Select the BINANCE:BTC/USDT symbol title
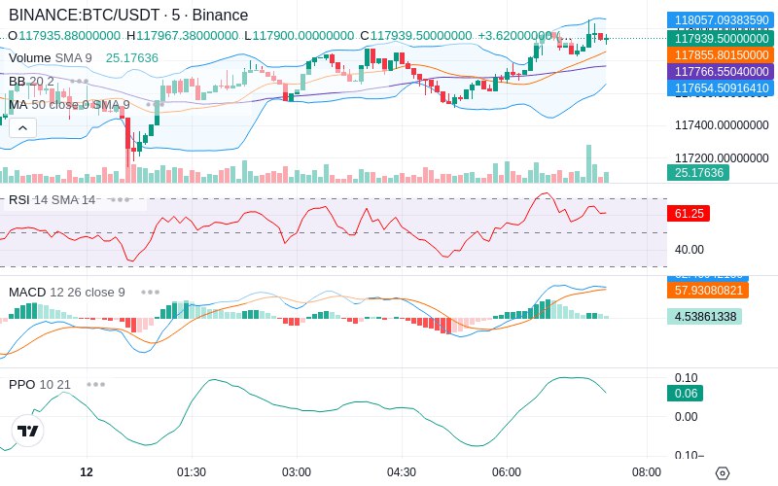The image size is (778, 486). (x=84, y=15)
